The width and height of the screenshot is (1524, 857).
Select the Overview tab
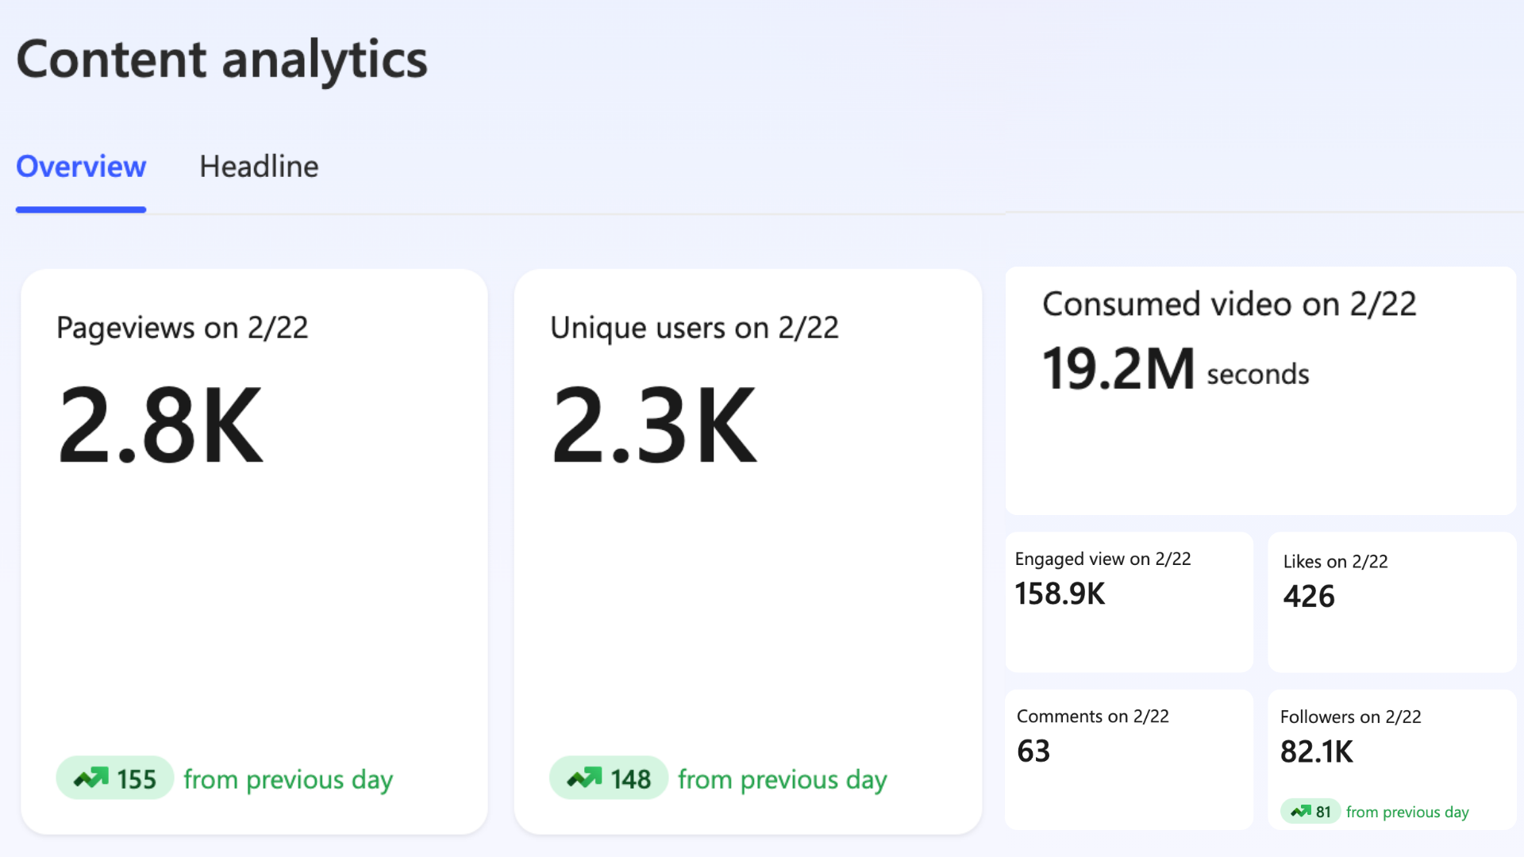tap(81, 167)
